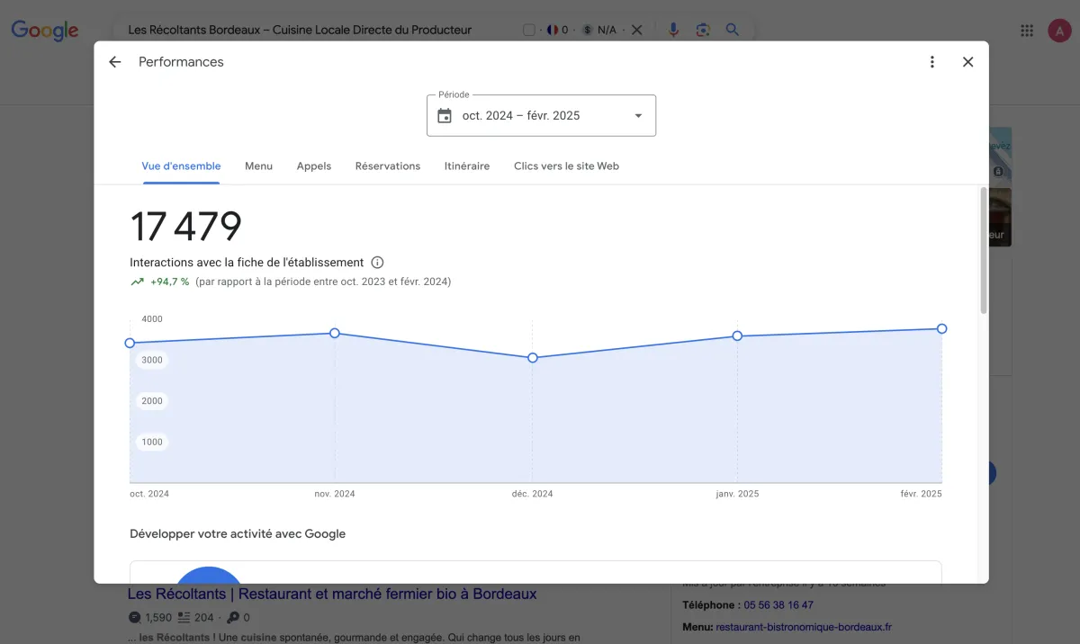Click the janv. 2025 data point
The height and width of the screenshot is (644, 1080).
tap(737, 335)
